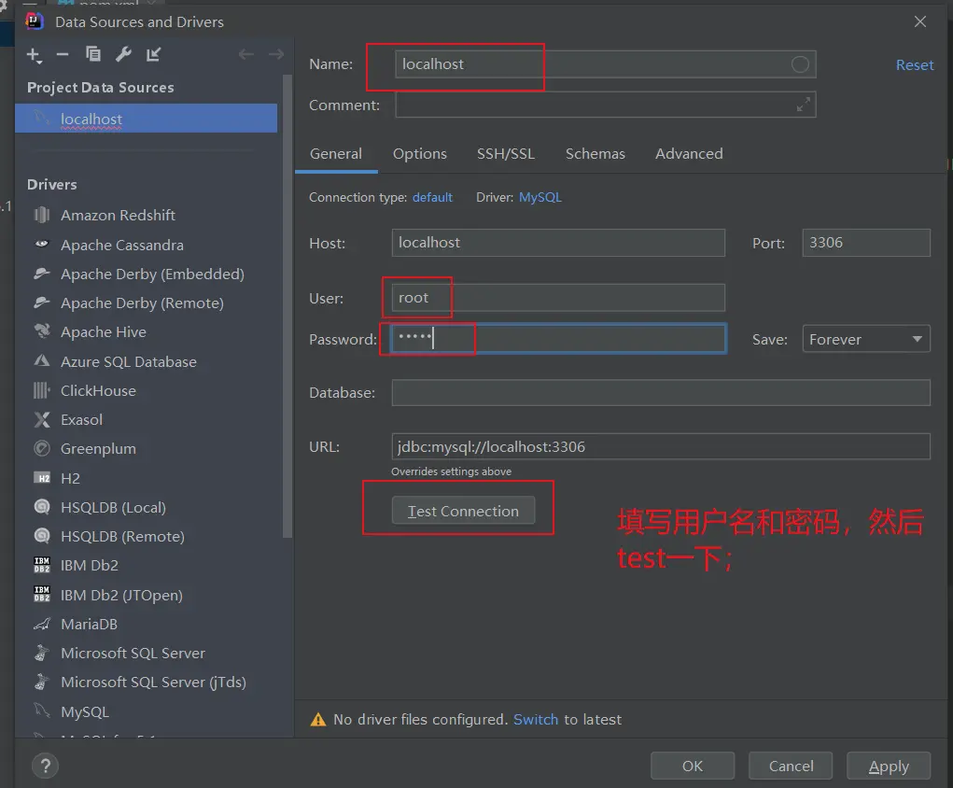Click into the Database input field
This screenshot has height=788, width=953.
coord(660,393)
